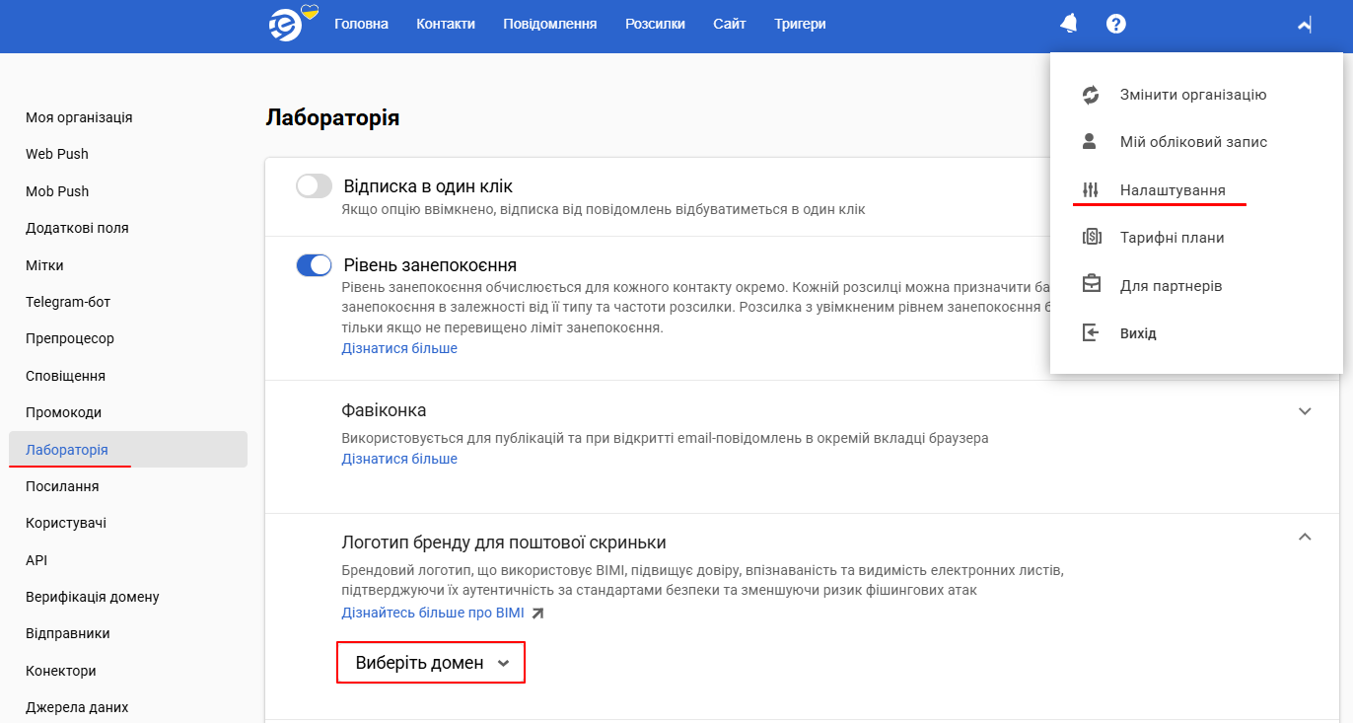Click the briefcase icon next to Для партнерів
The image size is (1353, 723).
click(1089, 284)
